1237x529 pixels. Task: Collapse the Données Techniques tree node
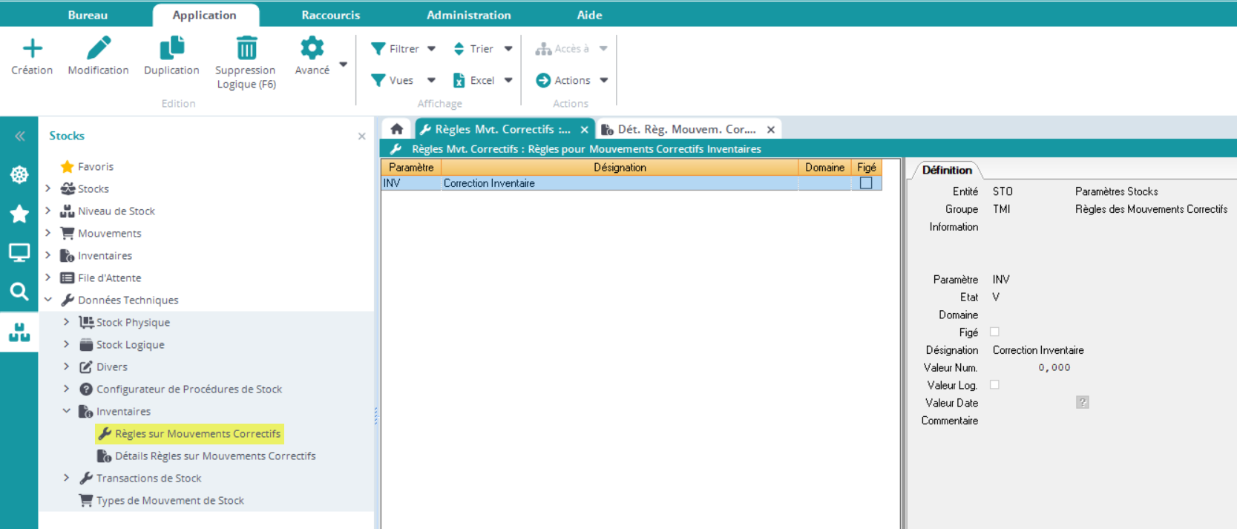tap(48, 300)
